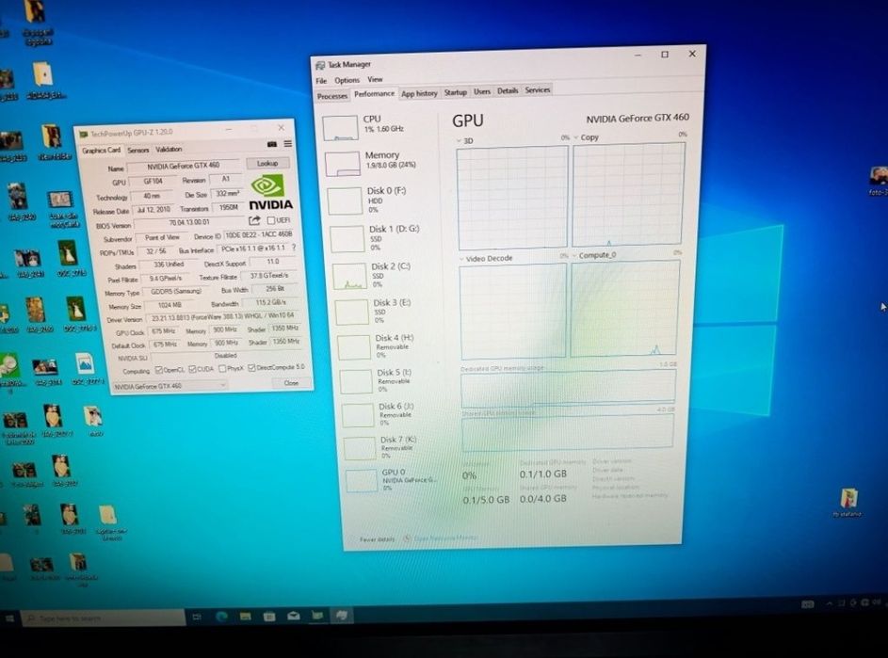Switch to the Details tab
The height and width of the screenshot is (658, 888).
508,90
